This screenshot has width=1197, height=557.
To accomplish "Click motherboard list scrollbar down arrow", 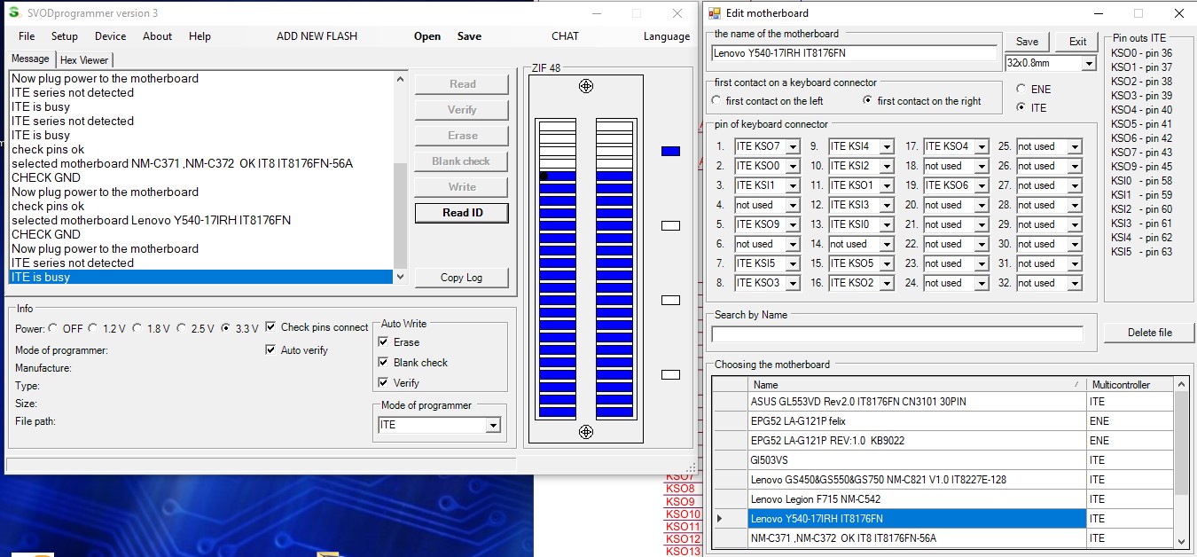I will coord(1181,541).
